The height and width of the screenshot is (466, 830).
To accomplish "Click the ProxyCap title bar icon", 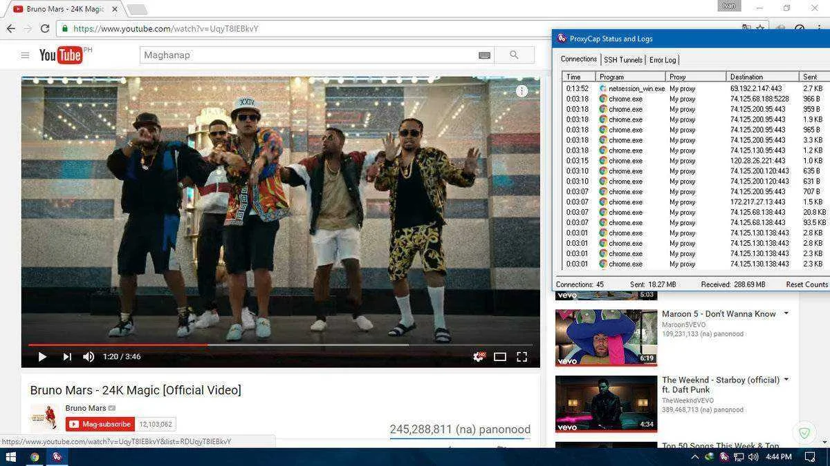I will [562, 39].
